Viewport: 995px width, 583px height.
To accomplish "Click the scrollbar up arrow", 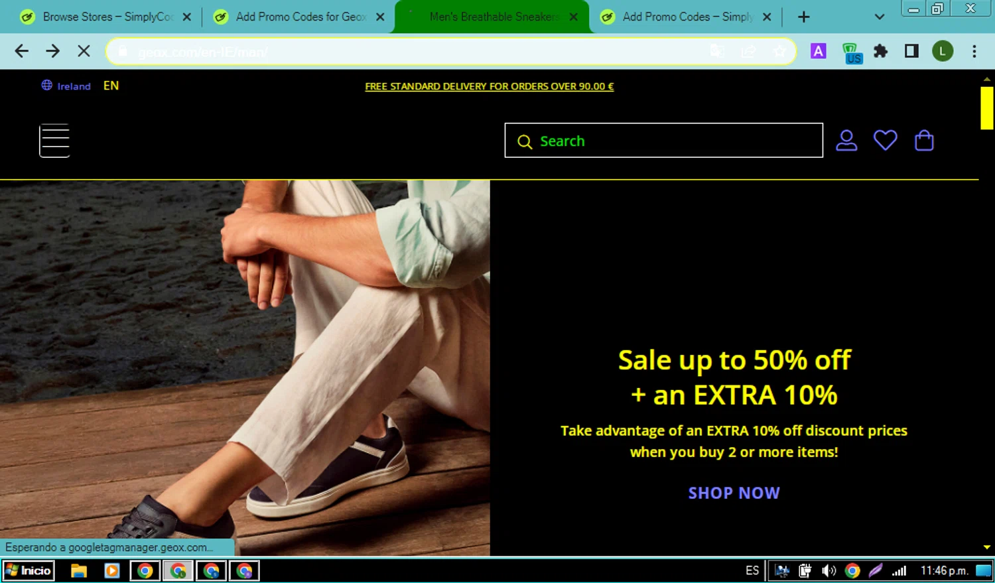I will [987, 79].
